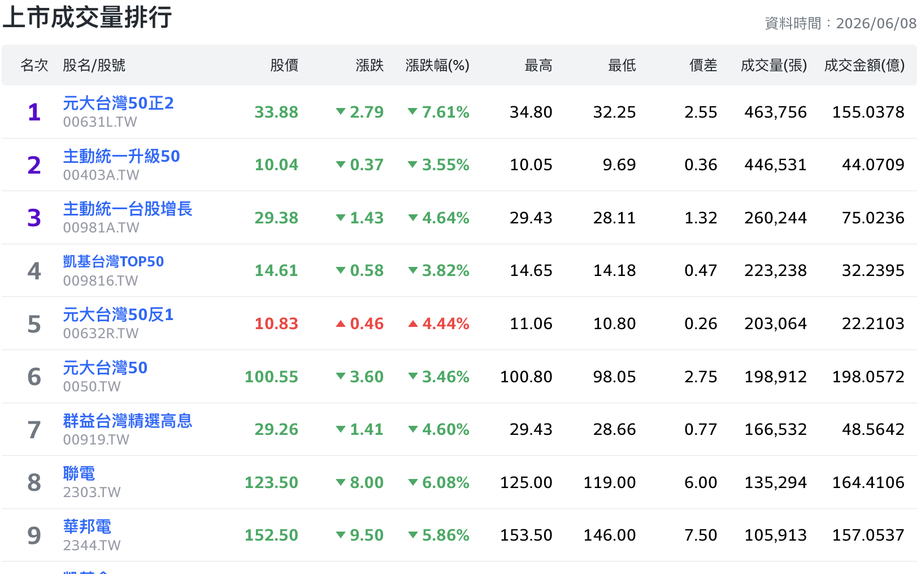Click the volume 446,531

point(775,165)
